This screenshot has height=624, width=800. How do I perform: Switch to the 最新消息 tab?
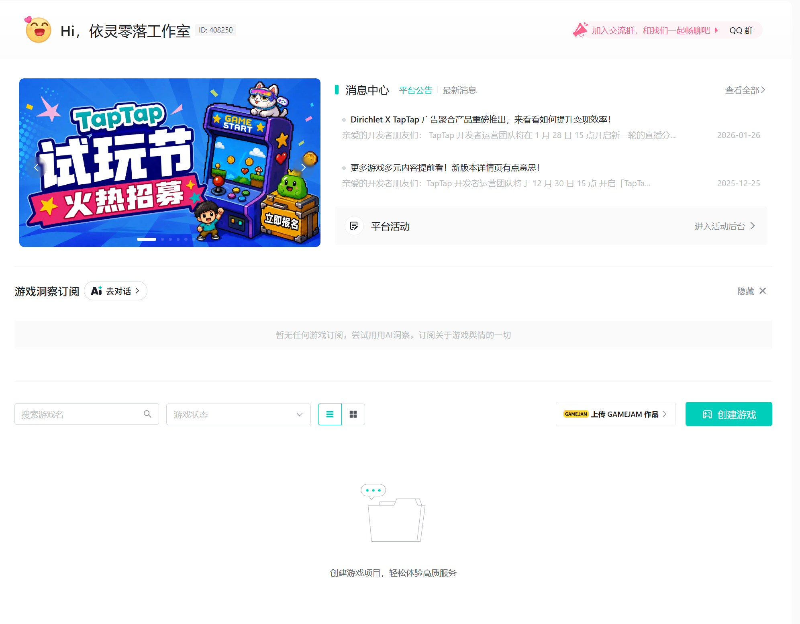click(x=459, y=90)
